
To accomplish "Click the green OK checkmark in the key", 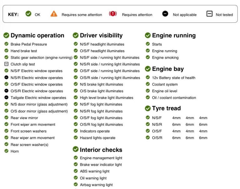I will [28, 14].
